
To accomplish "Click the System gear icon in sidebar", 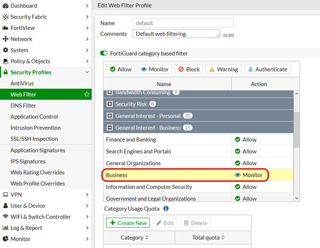I will [x=6, y=50].
